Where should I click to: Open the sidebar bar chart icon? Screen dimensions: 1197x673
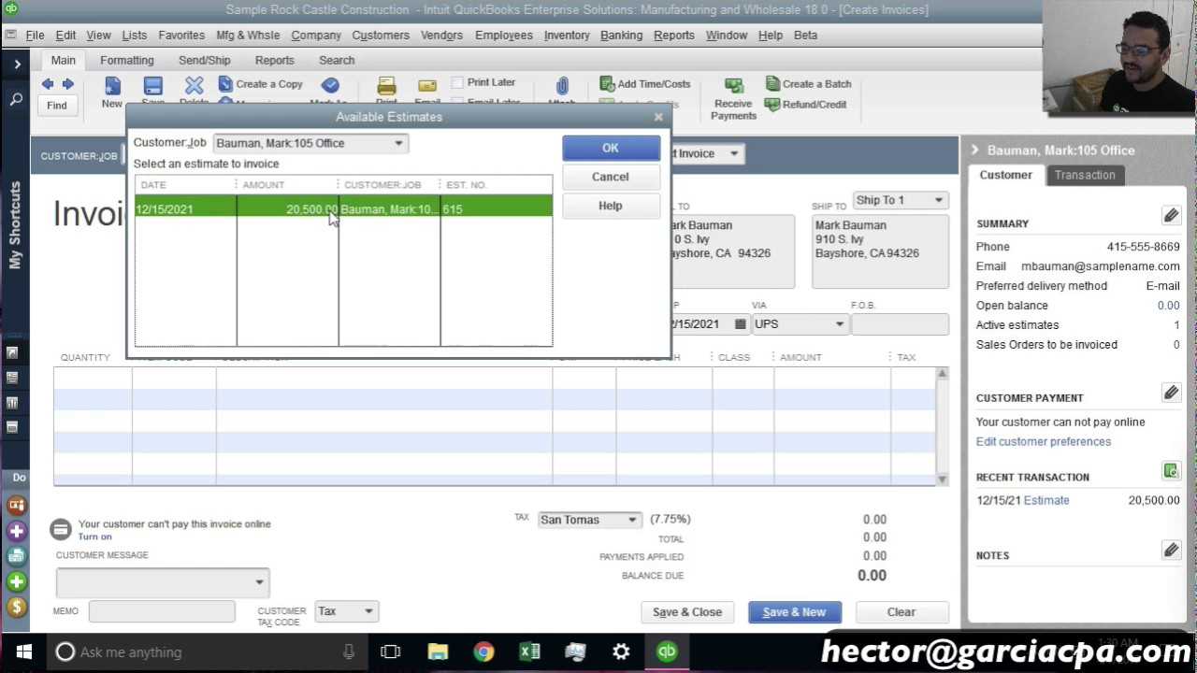coord(12,403)
